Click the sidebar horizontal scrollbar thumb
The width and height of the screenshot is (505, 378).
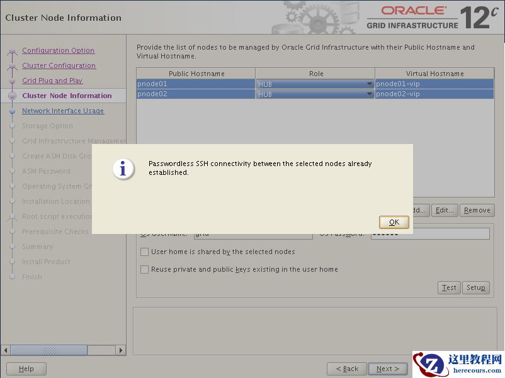point(49,350)
